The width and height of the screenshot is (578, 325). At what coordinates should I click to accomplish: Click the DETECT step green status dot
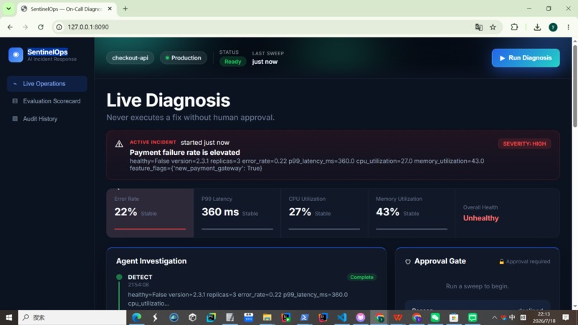119,277
